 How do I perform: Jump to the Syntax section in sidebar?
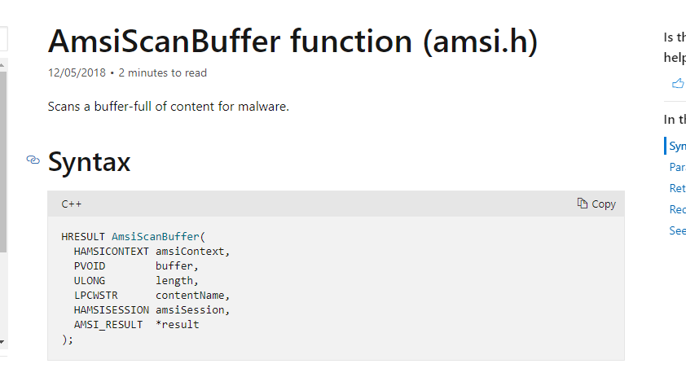[x=677, y=146]
